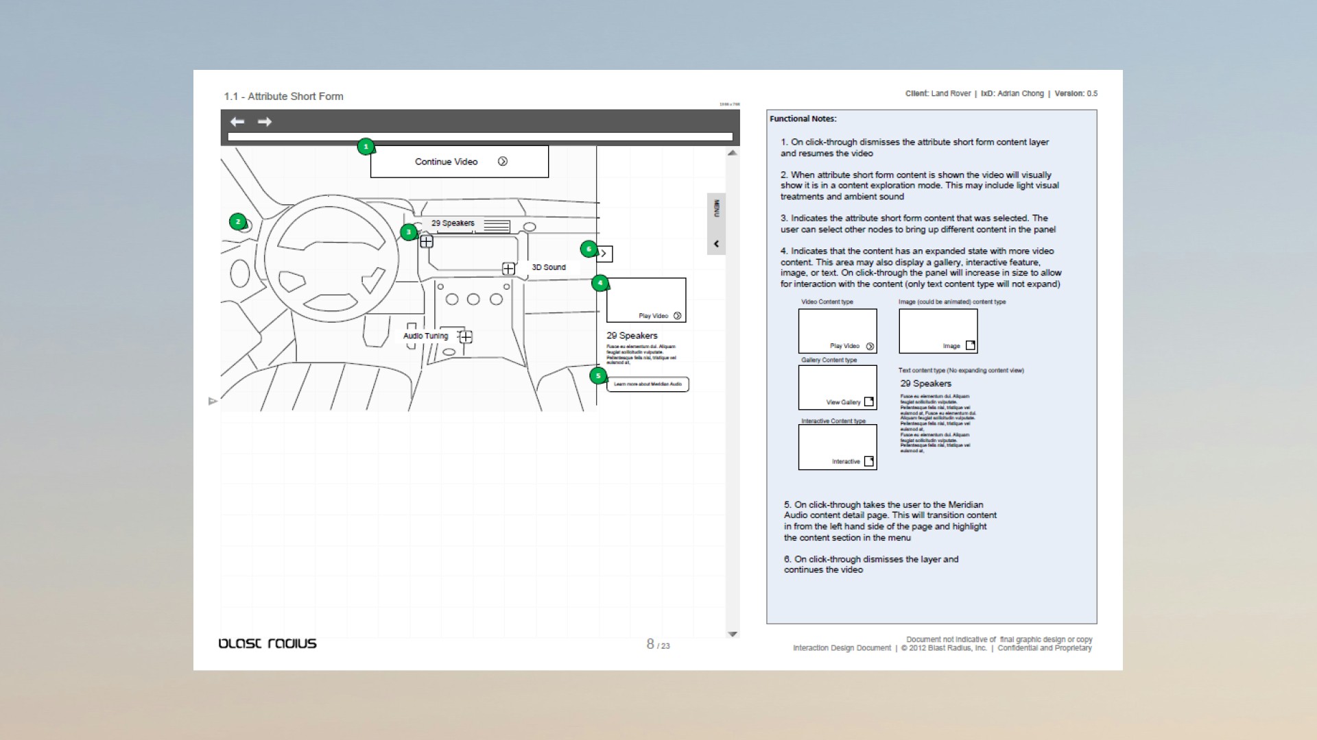The image size is (1317, 740).
Task: Open the vertical MENU tab
Action: (x=716, y=208)
